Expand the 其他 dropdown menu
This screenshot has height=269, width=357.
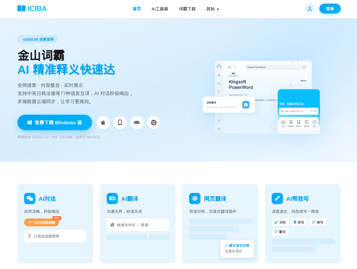[213, 9]
